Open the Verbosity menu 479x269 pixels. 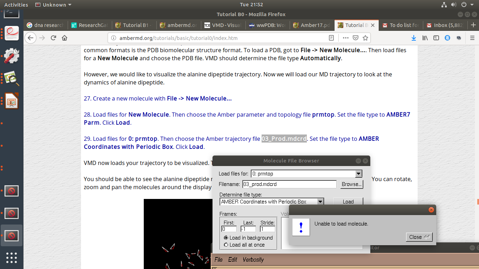(253, 260)
